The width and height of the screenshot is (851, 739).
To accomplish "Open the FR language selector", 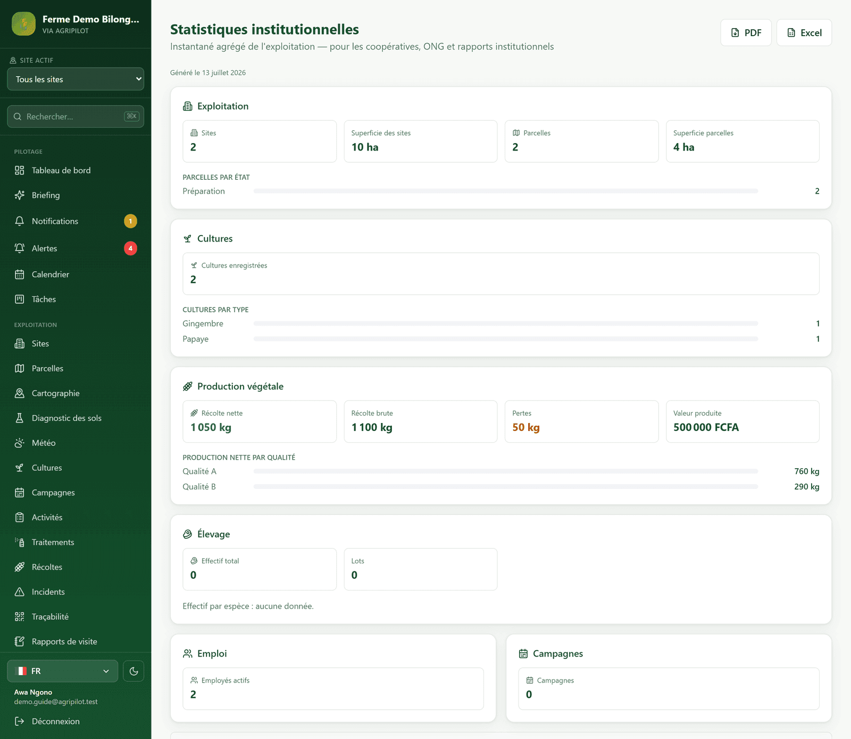I will coord(63,671).
